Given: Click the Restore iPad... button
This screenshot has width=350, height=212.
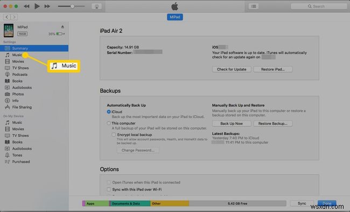Looking at the screenshot, I should point(273,69).
